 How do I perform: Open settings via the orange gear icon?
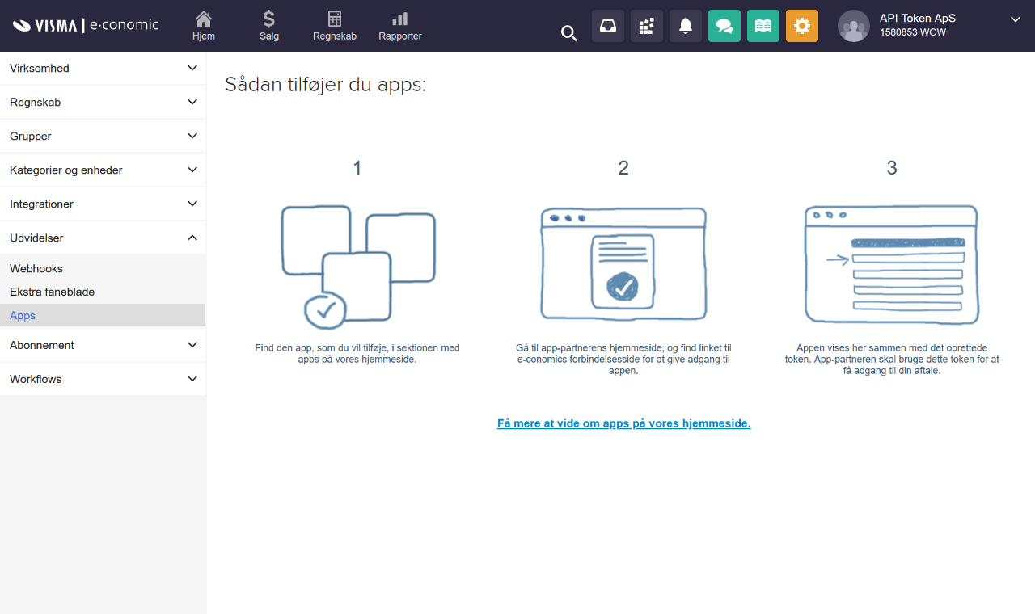coord(801,25)
